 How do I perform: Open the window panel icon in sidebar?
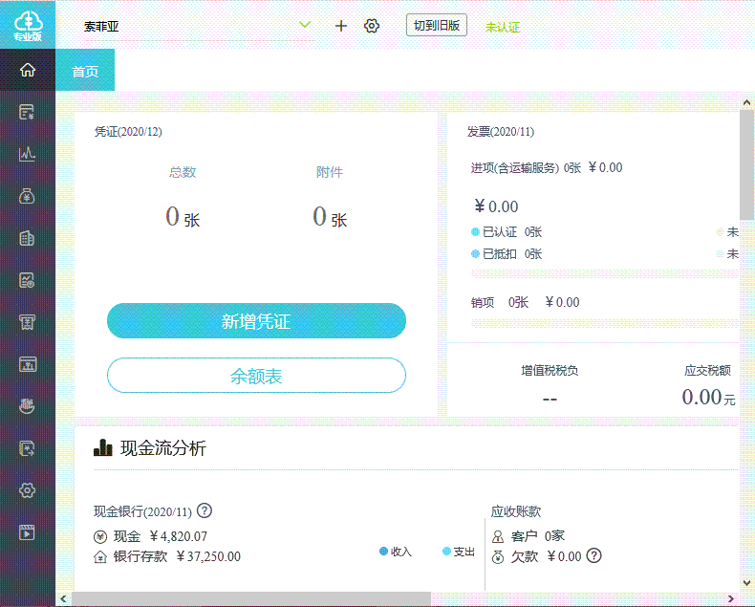coord(27,364)
